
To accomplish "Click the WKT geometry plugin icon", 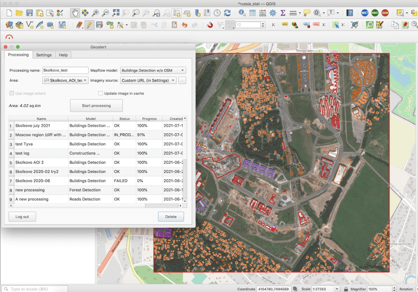I will pos(365,13).
